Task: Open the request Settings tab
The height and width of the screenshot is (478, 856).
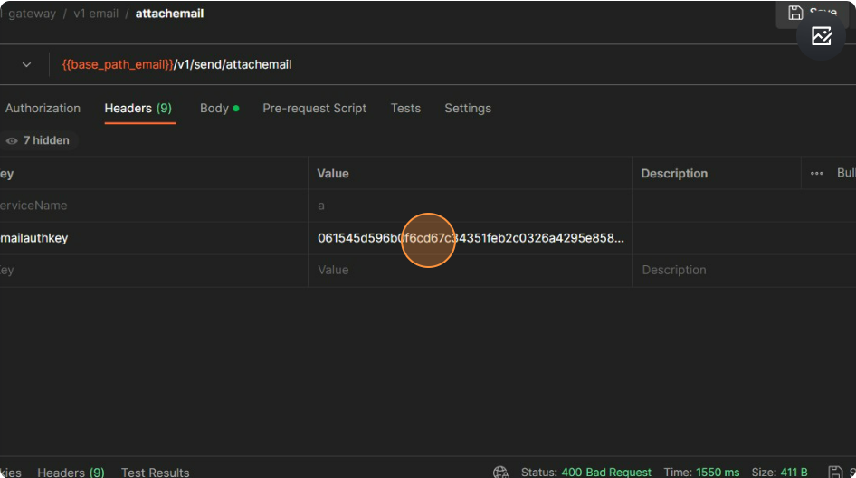Action: [x=468, y=108]
